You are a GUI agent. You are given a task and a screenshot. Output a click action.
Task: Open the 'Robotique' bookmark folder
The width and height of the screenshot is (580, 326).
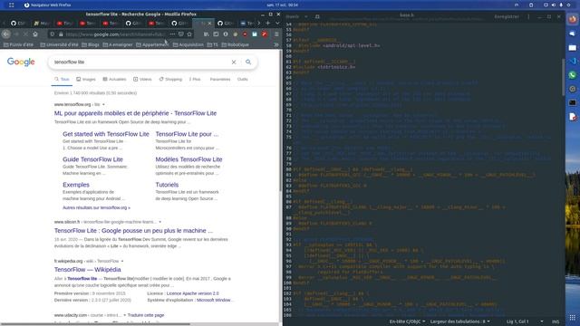(x=236, y=44)
